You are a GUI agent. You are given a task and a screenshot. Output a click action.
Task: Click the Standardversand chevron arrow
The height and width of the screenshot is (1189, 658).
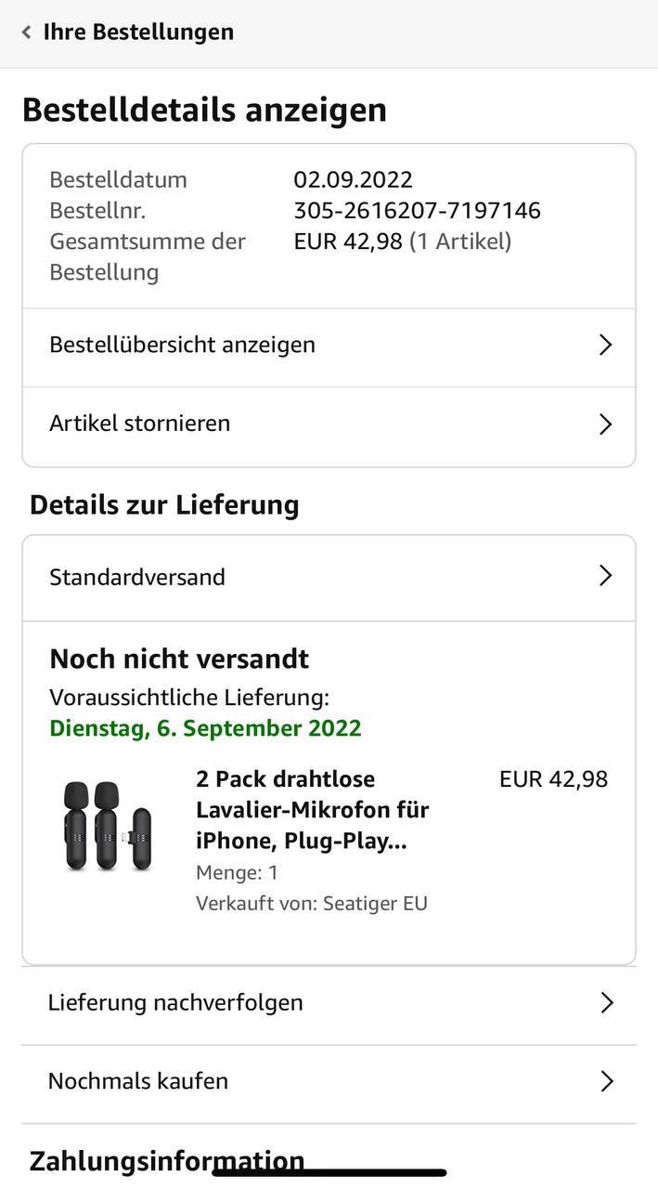pyautogui.click(x=606, y=576)
